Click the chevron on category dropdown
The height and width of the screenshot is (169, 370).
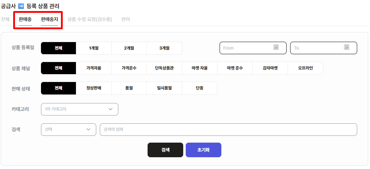(111, 109)
